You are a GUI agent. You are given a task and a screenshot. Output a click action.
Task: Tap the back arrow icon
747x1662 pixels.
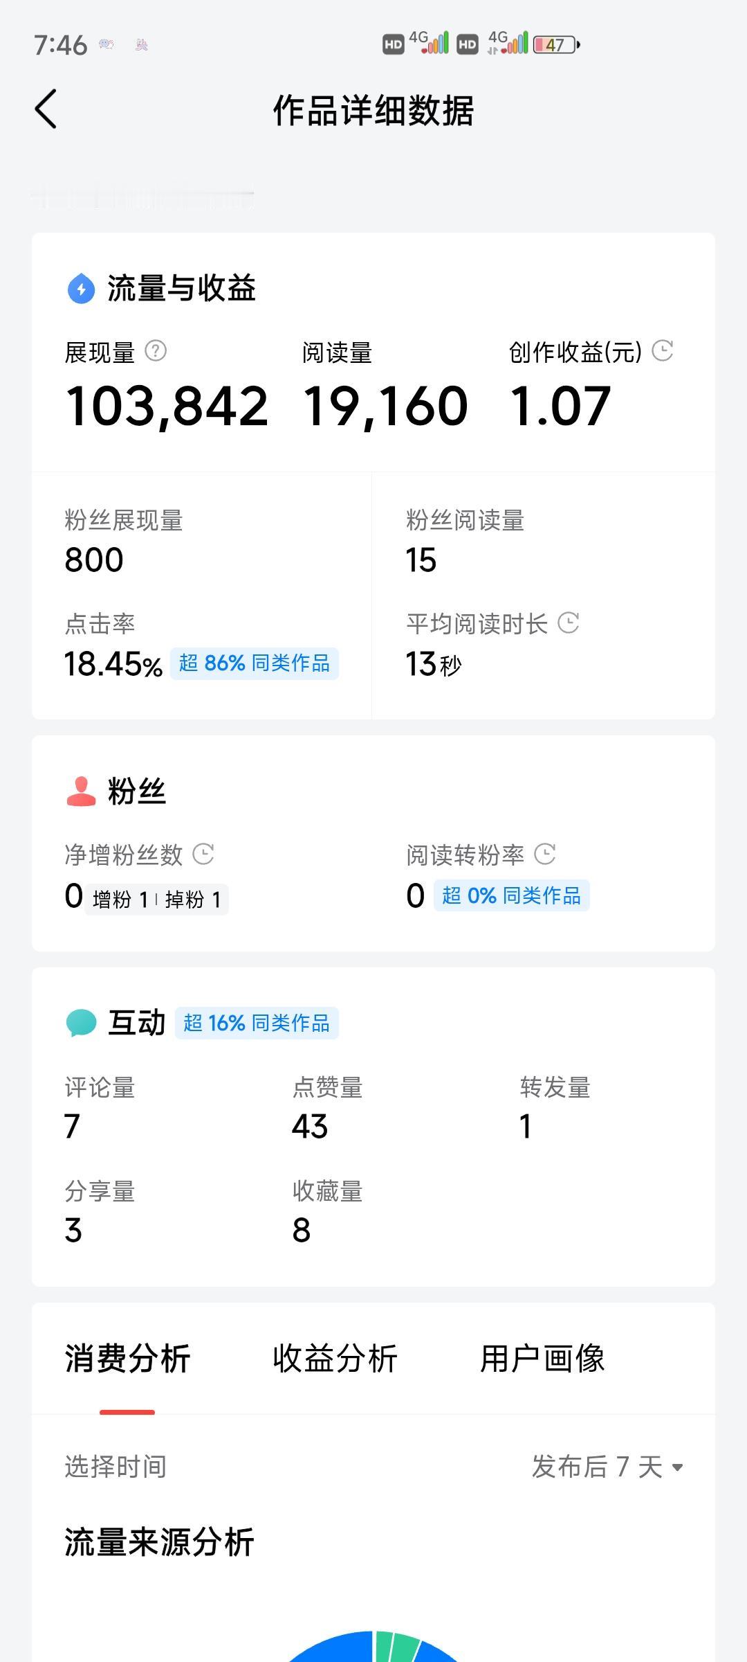[x=46, y=109]
